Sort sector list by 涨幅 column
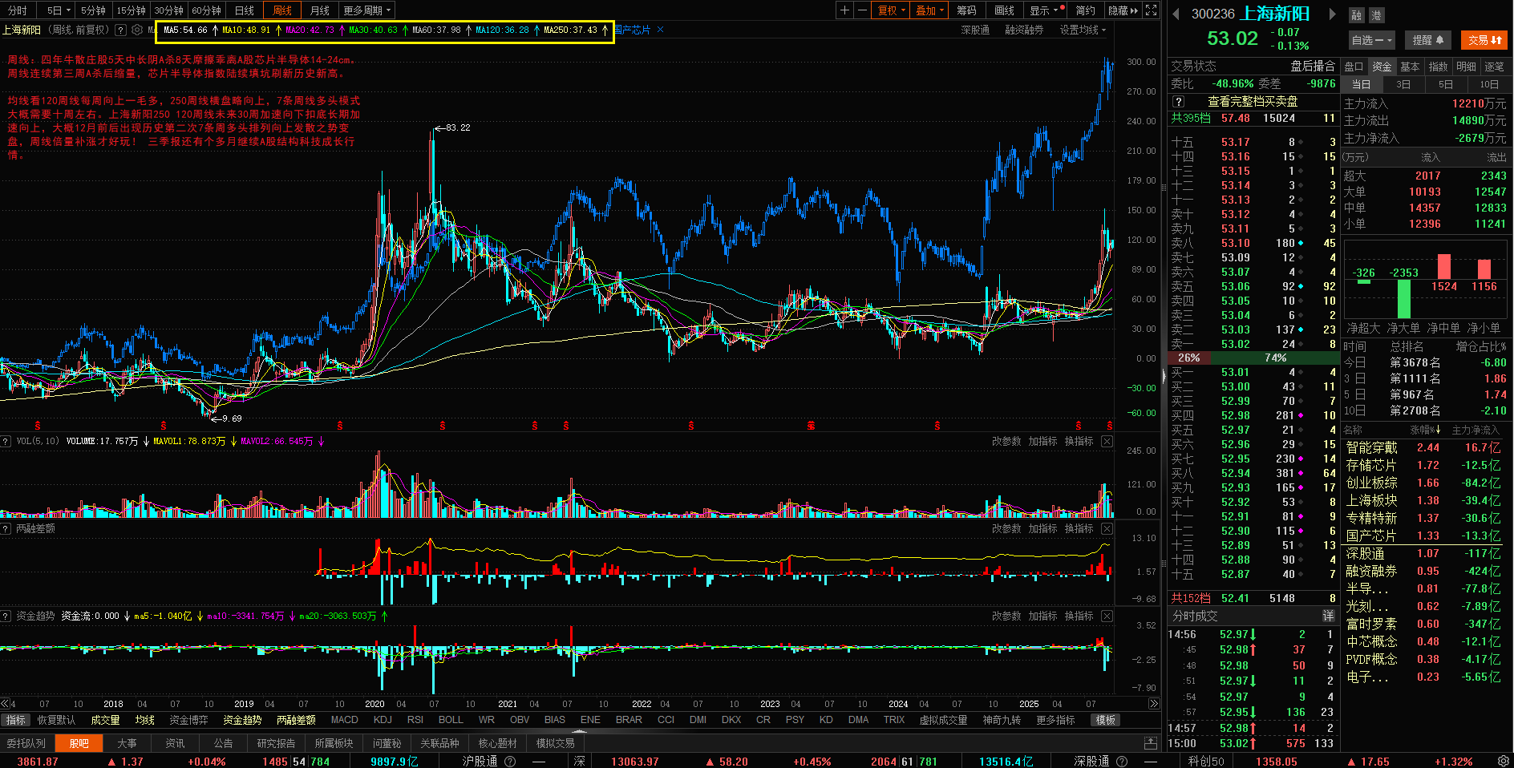This screenshot has width=1514, height=768. point(1425,430)
